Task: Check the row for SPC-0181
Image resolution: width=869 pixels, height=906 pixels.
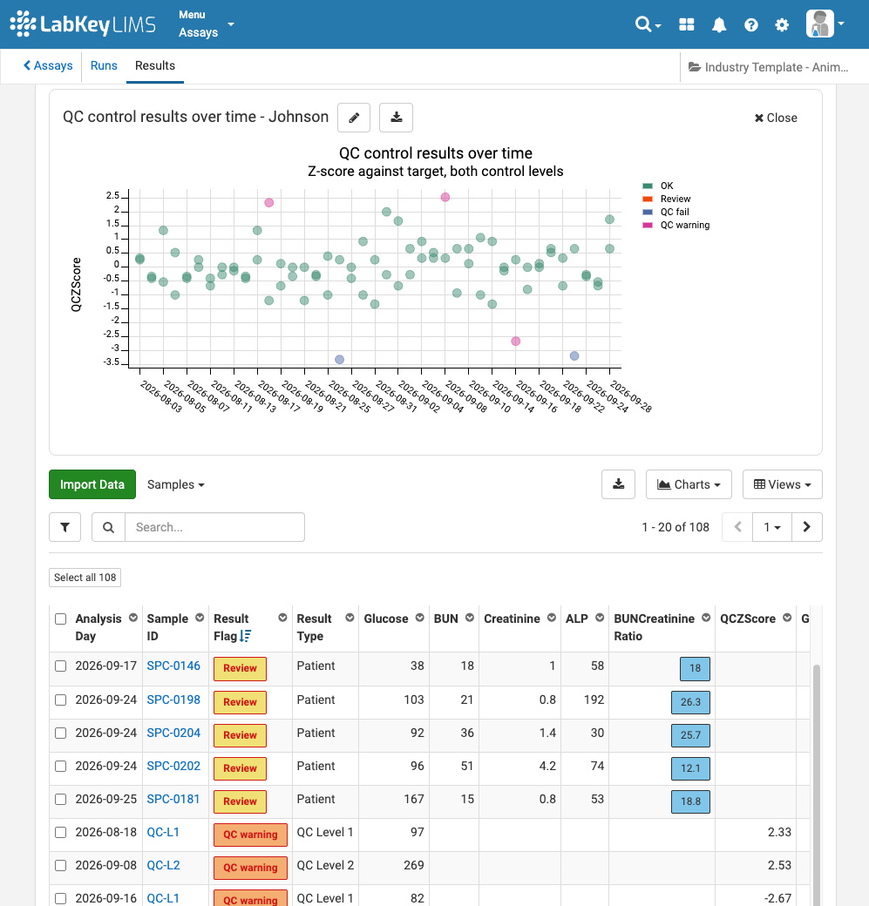Action: click(x=61, y=799)
